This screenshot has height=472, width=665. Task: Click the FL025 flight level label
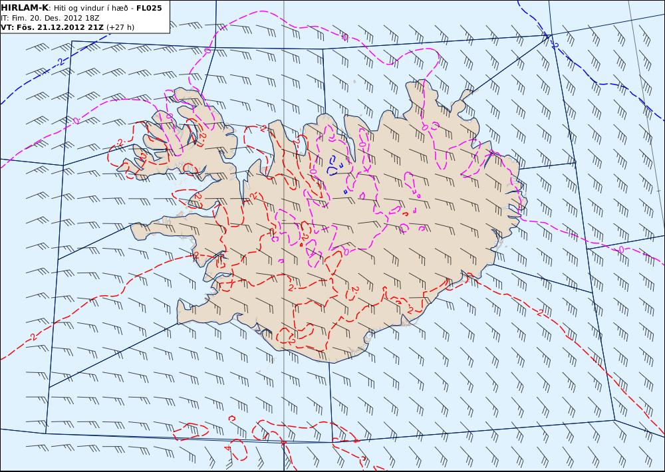coord(149,8)
